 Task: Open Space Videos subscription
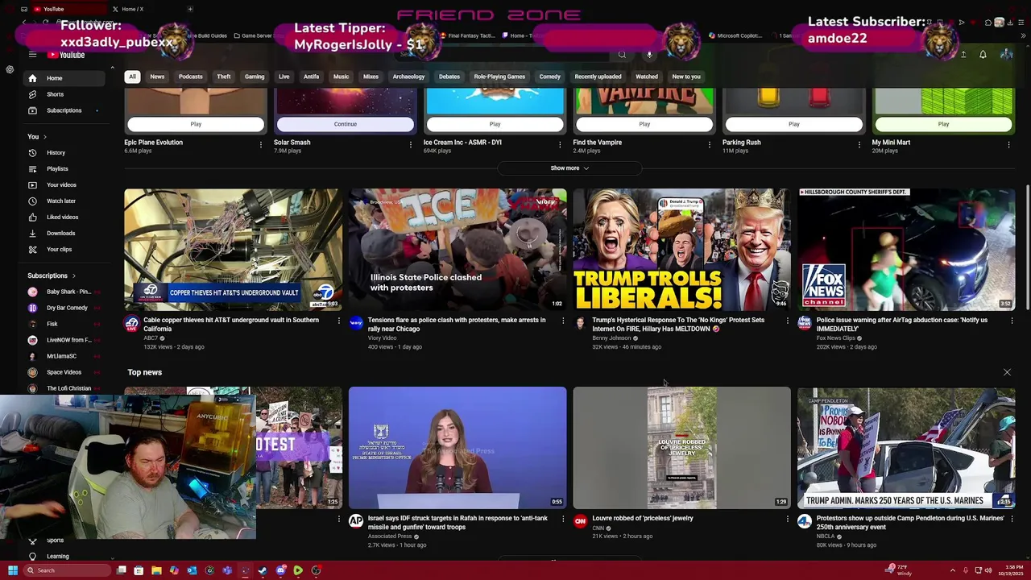[64, 372]
